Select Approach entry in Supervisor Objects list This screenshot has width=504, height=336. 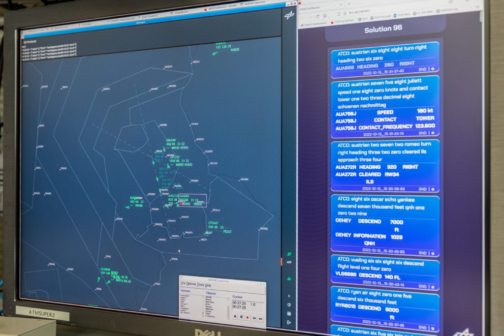[x=210, y=302]
